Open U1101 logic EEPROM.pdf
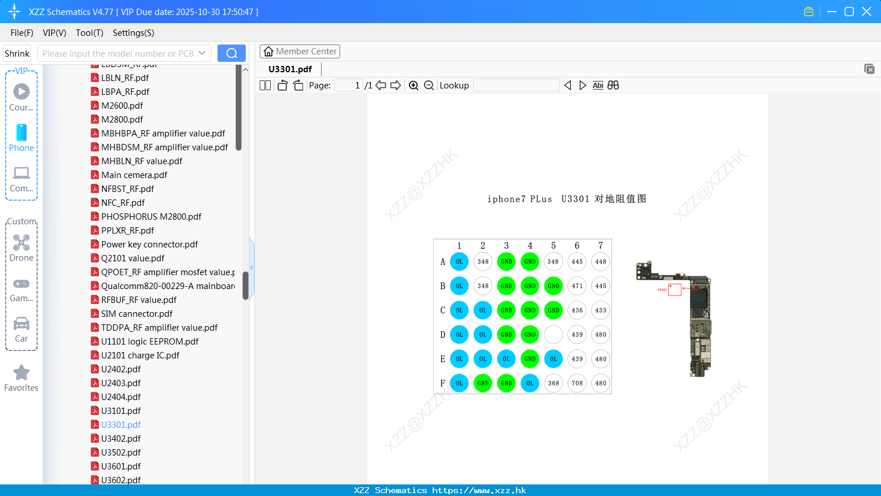 [145, 341]
